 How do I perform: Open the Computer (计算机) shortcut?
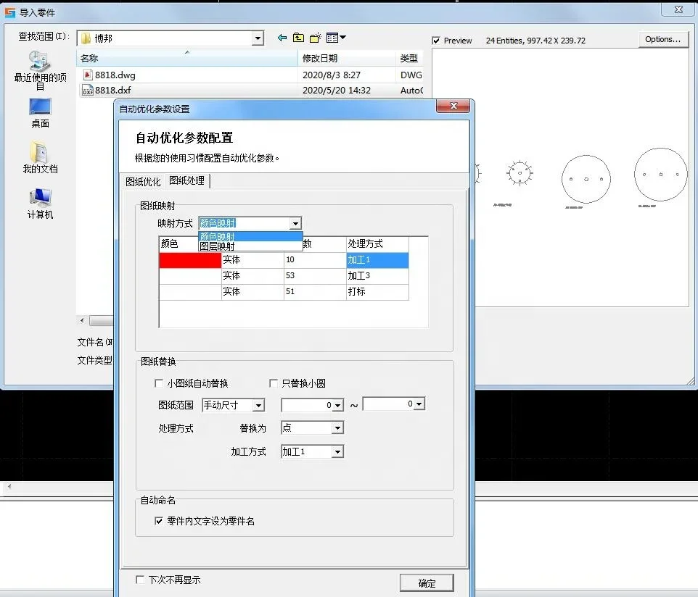pos(40,204)
